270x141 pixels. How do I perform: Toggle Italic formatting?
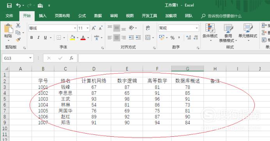tap(38, 38)
